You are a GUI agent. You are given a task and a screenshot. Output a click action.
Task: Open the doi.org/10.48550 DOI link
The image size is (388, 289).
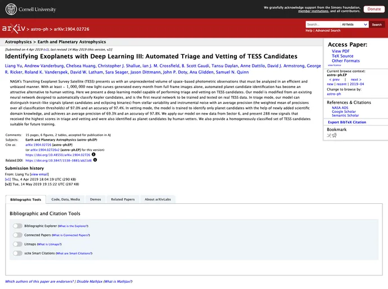coord(58,155)
